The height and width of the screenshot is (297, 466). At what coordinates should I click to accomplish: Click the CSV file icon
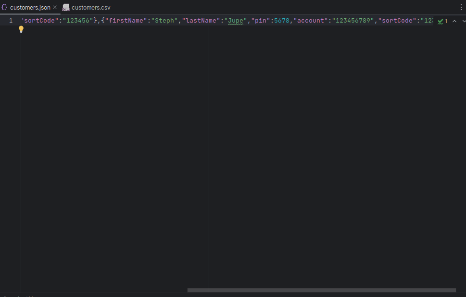pos(66,7)
